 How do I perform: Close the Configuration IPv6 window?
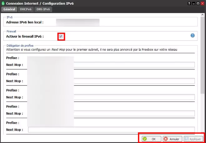(x=203, y=3)
